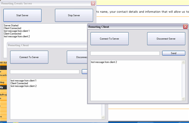189x123 pixels.
Task: Select 'Server Started' line in server log
Action: tap(11, 25)
